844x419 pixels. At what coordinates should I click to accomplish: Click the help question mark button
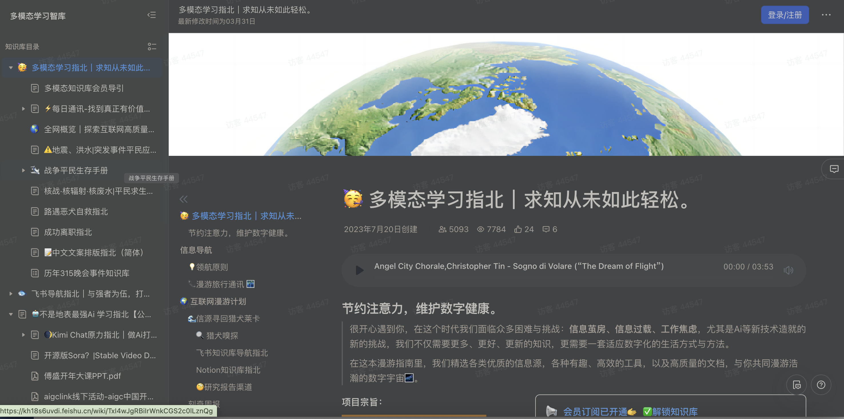point(821,385)
